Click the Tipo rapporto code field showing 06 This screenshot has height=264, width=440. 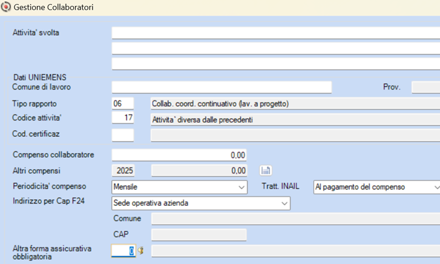123,104
